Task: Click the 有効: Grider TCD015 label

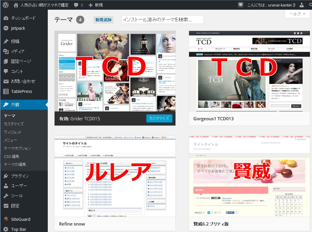Action: coord(79,119)
